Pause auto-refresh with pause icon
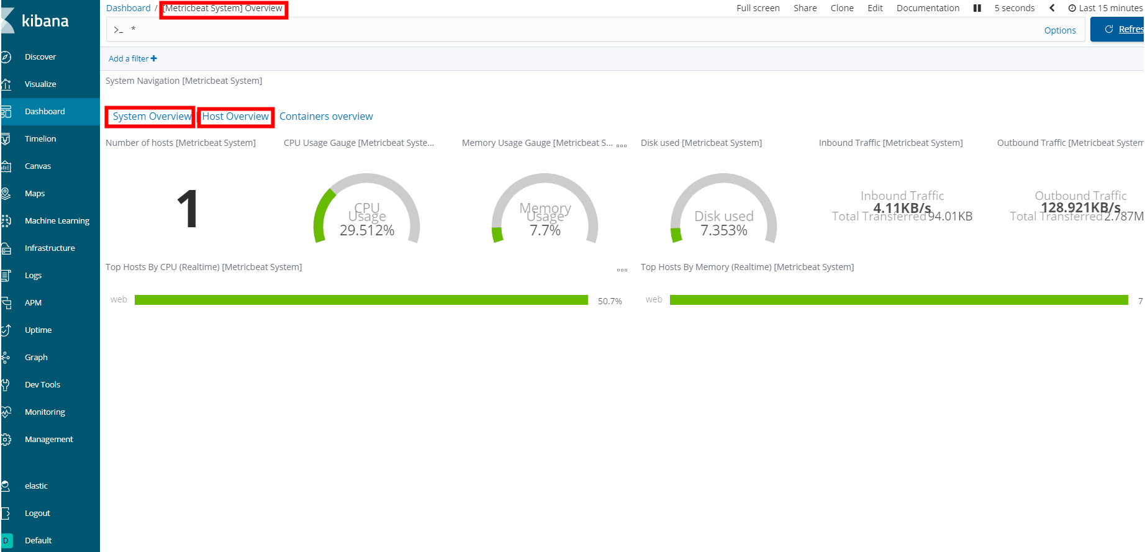The height and width of the screenshot is (552, 1145). pyautogui.click(x=977, y=8)
